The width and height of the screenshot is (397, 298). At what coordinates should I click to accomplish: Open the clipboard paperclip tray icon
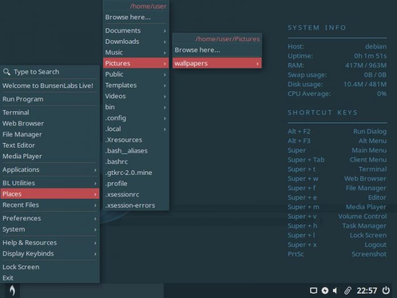pyautogui.click(x=347, y=291)
